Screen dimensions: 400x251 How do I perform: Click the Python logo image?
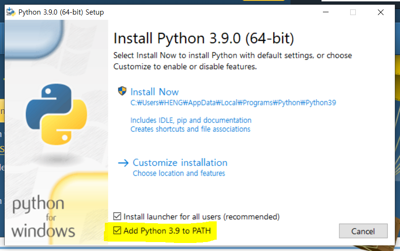56,114
